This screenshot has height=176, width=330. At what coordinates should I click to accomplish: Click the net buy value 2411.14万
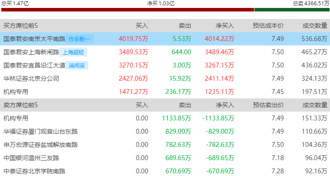219,79
